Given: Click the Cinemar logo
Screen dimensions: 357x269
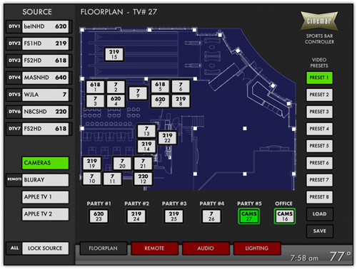Looking at the screenshot, I should pyautogui.click(x=319, y=21).
